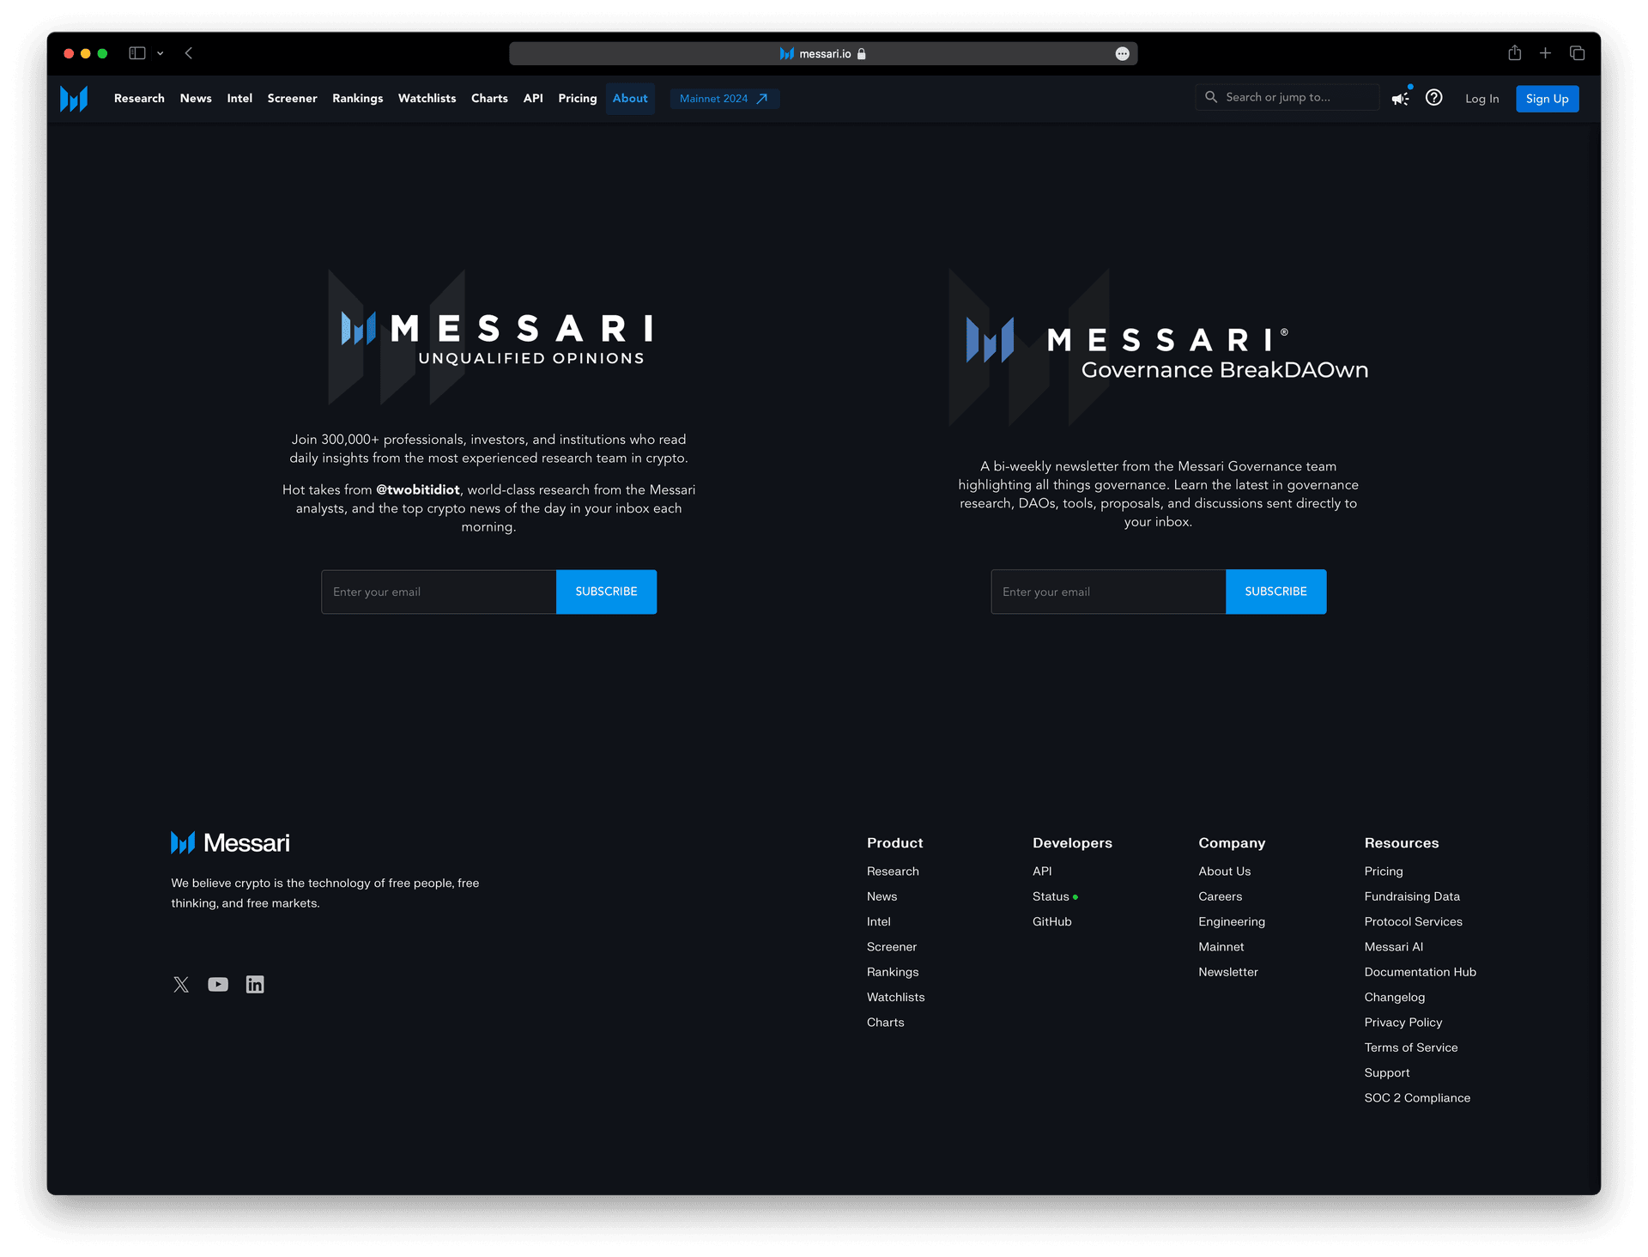This screenshot has width=1648, height=1257.
Task: Open footer Charts link
Action: click(x=886, y=1023)
